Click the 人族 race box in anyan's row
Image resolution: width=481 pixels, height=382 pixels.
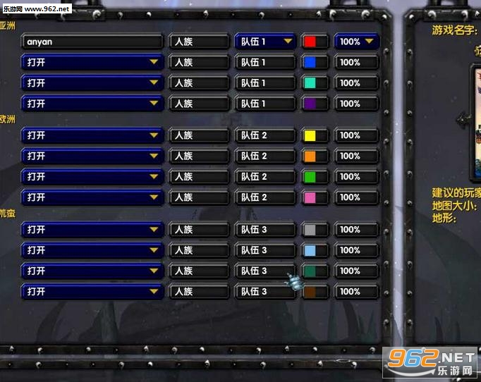point(199,42)
